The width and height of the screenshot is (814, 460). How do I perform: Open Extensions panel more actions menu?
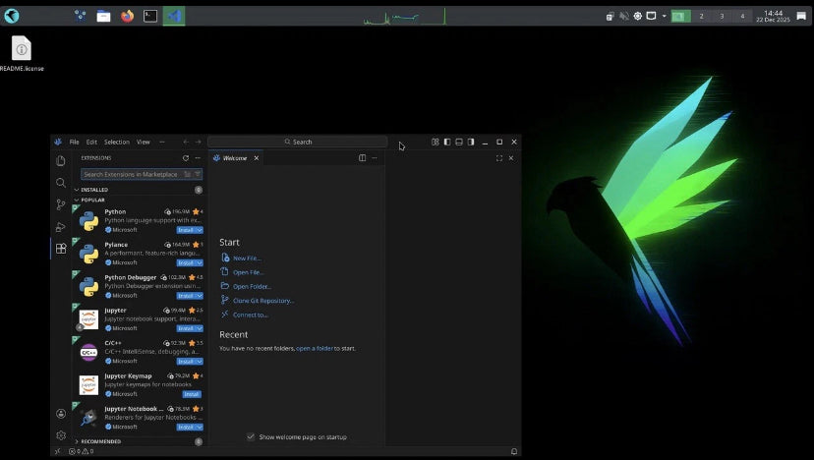[x=198, y=158]
